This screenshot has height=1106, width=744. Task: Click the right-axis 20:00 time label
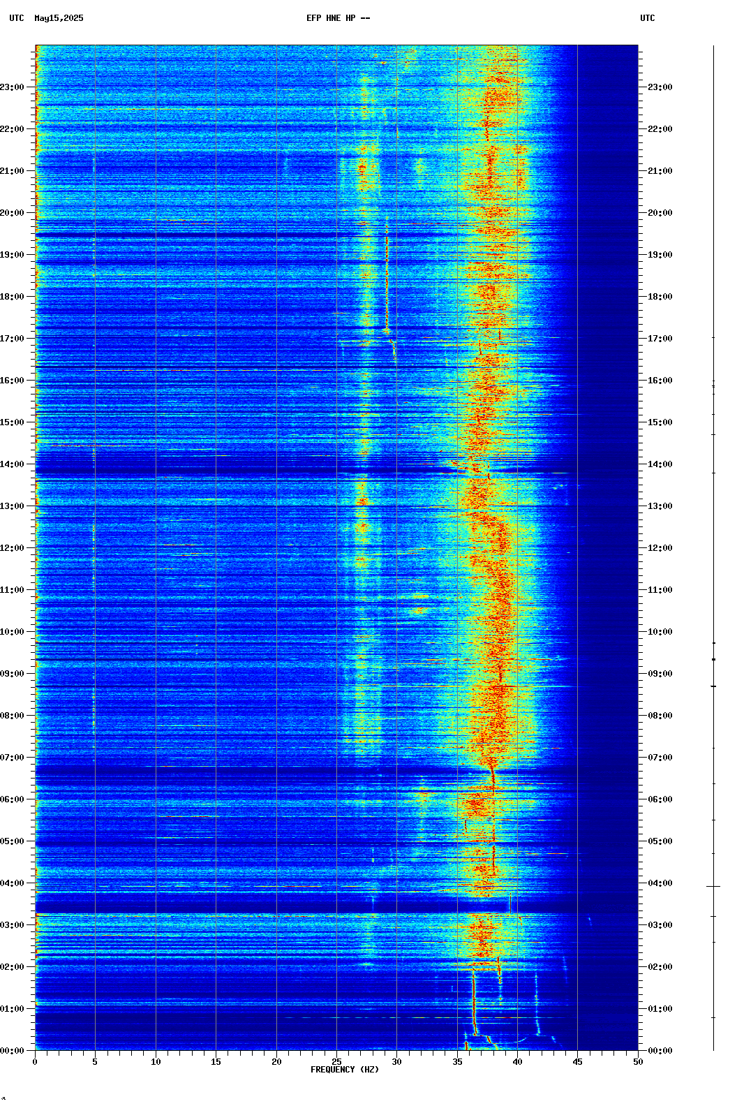pos(660,213)
